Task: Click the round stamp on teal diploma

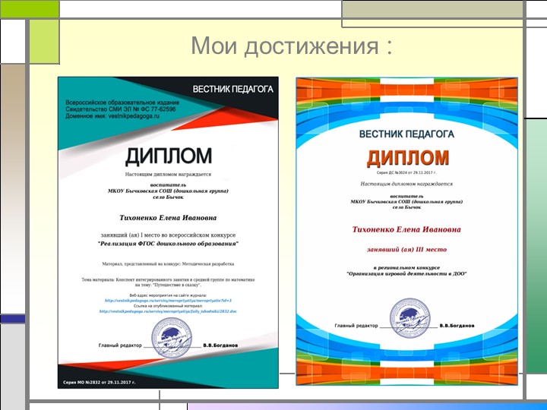Action: (172, 338)
